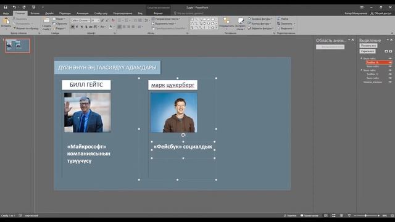
Task: Toggle visibility eye of selected TextBox row
Action: coord(390,62)
